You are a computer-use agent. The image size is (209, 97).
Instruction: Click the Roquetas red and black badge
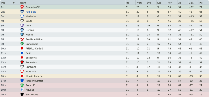pos(22,62)
